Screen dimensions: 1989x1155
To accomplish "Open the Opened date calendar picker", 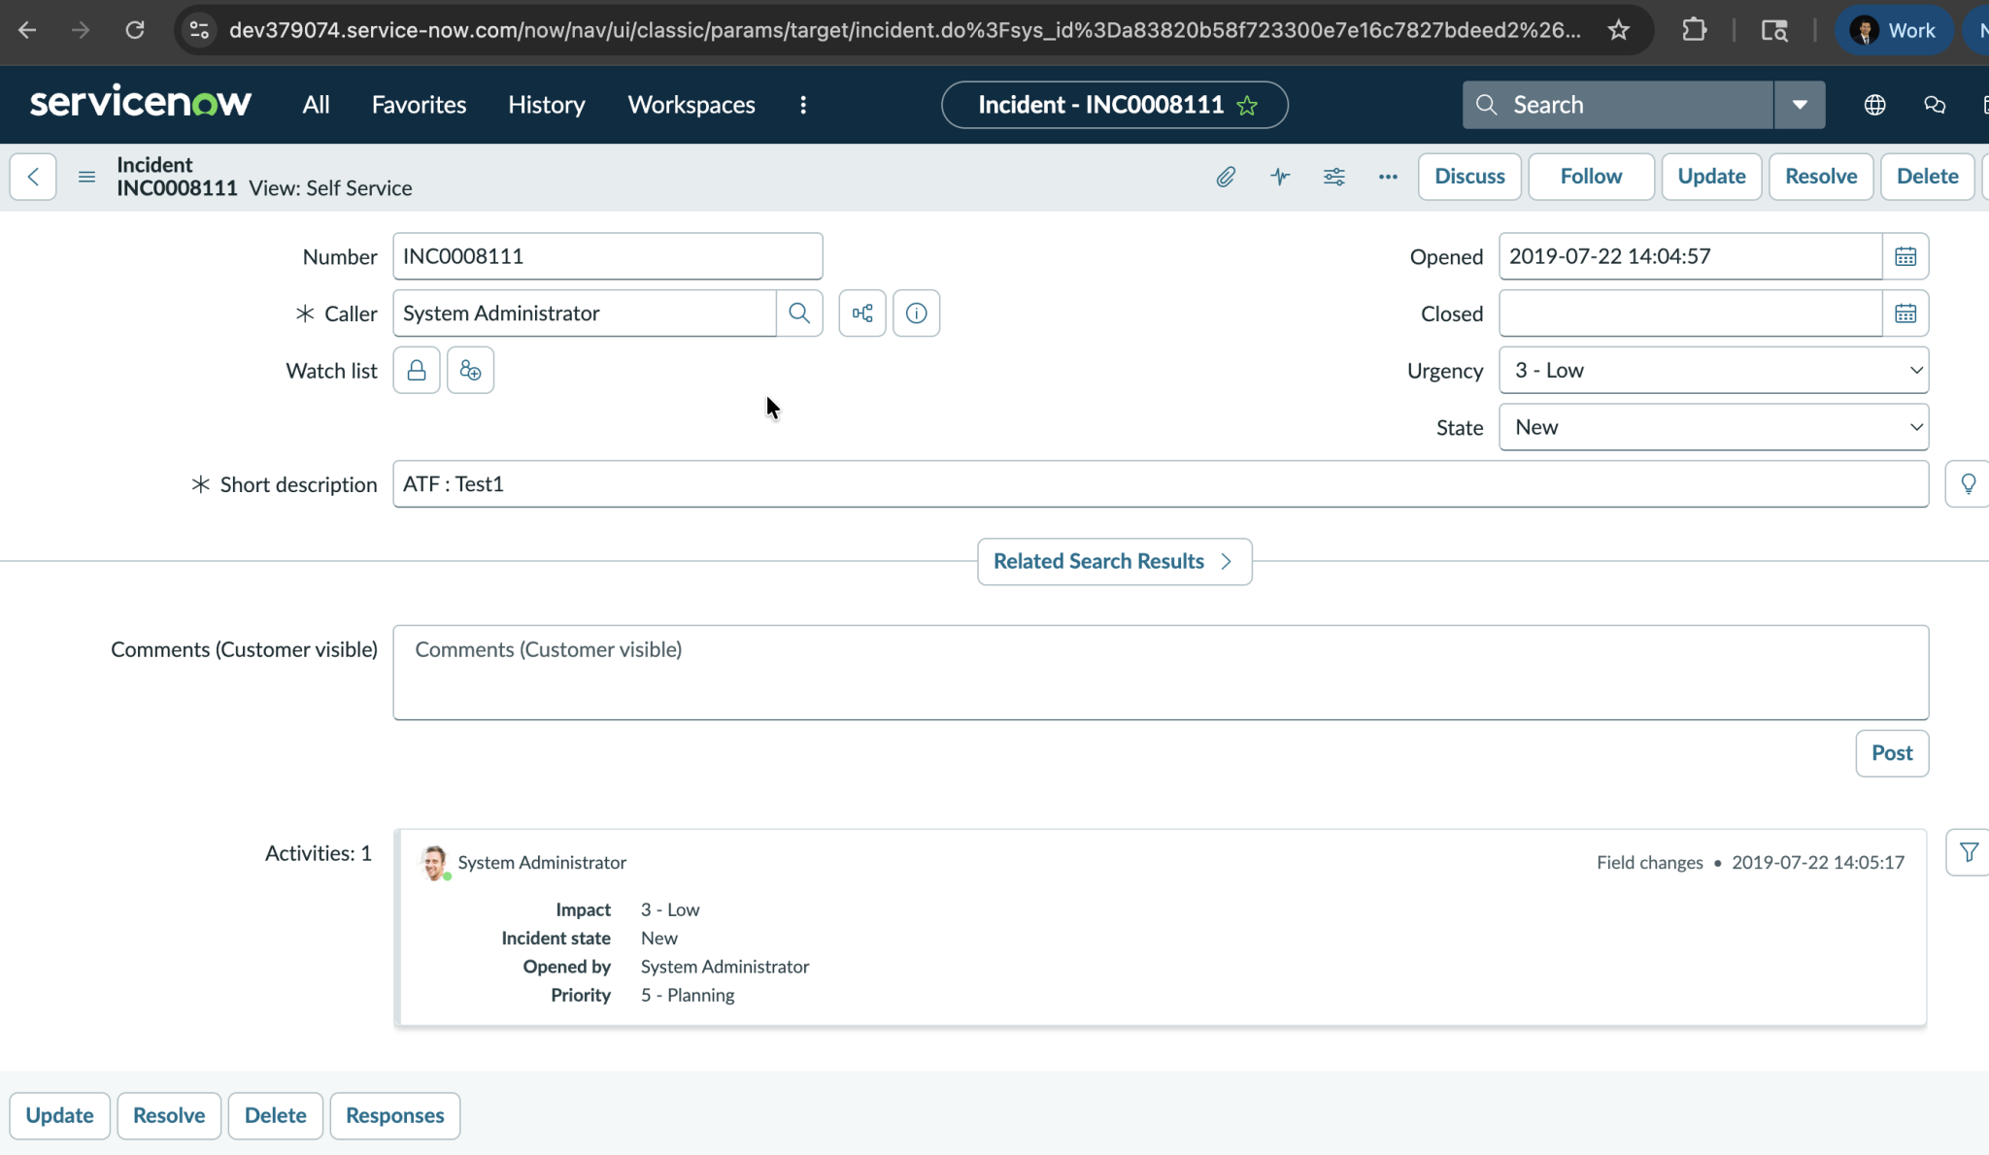I will 1905,256.
